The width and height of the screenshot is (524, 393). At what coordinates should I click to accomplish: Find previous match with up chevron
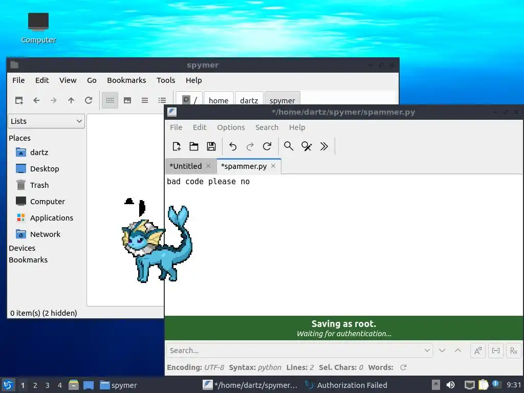point(458,351)
